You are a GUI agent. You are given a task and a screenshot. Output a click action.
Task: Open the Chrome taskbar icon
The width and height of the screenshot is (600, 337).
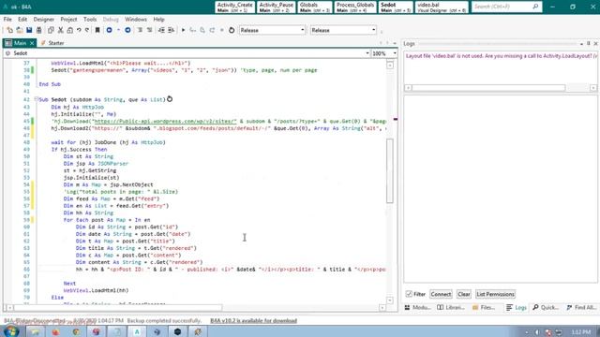[76, 331]
